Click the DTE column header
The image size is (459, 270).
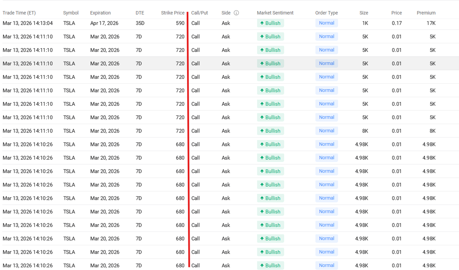coord(140,13)
